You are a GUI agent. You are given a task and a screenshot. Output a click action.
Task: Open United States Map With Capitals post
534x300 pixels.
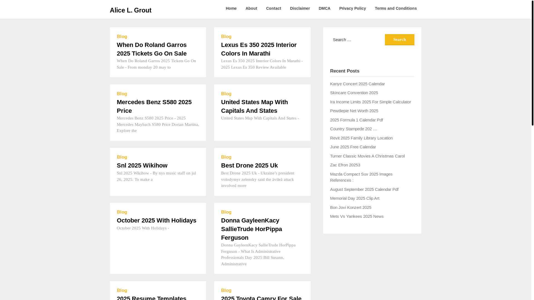[254, 106]
